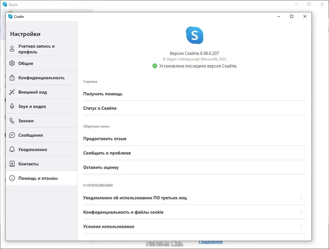The width and height of the screenshot is (329, 249).
Task: Click the Contacts address book icon
Action: click(12, 164)
